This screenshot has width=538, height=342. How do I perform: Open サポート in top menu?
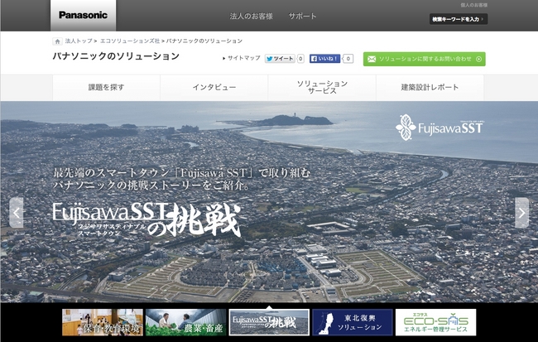(302, 17)
